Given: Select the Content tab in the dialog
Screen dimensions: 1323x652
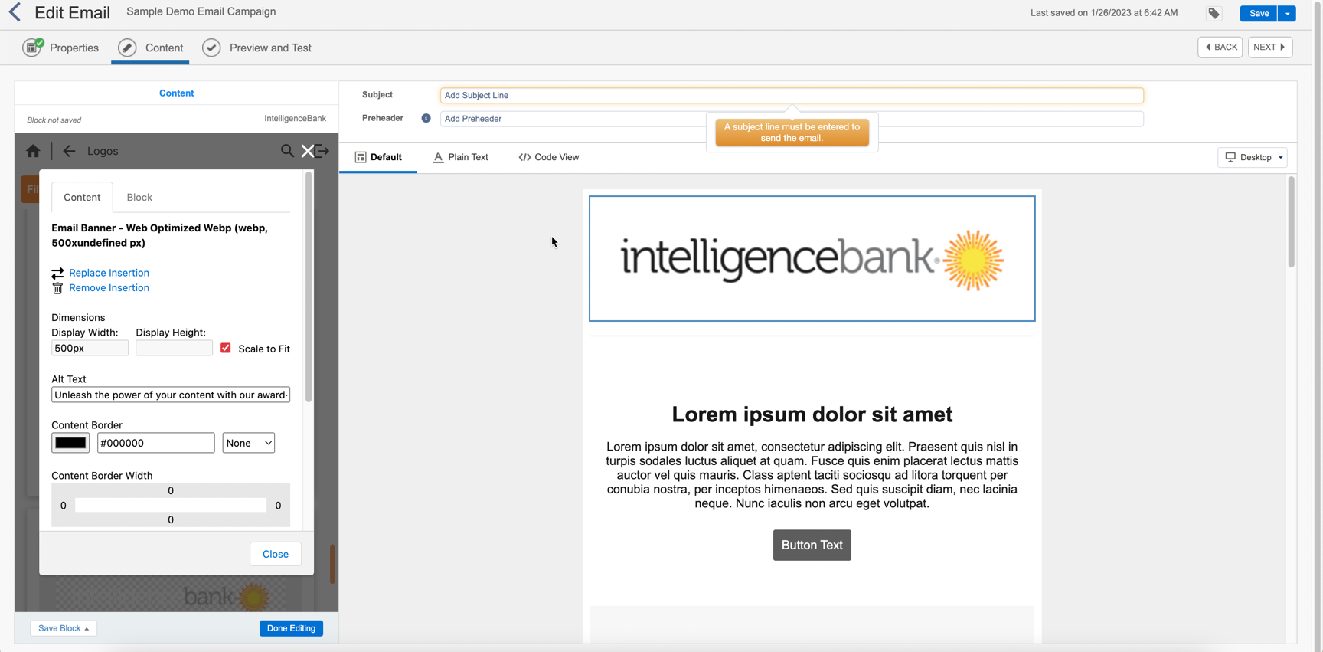Looking at the screenshot, I should pos(82,197).
